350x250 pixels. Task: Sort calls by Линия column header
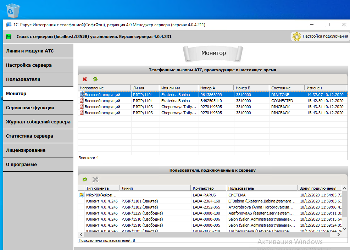(145, 88)
